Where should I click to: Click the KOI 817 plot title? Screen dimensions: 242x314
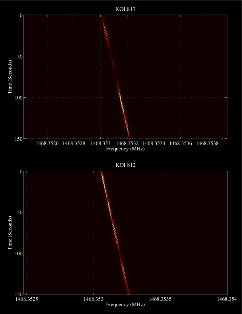(125, 9)
